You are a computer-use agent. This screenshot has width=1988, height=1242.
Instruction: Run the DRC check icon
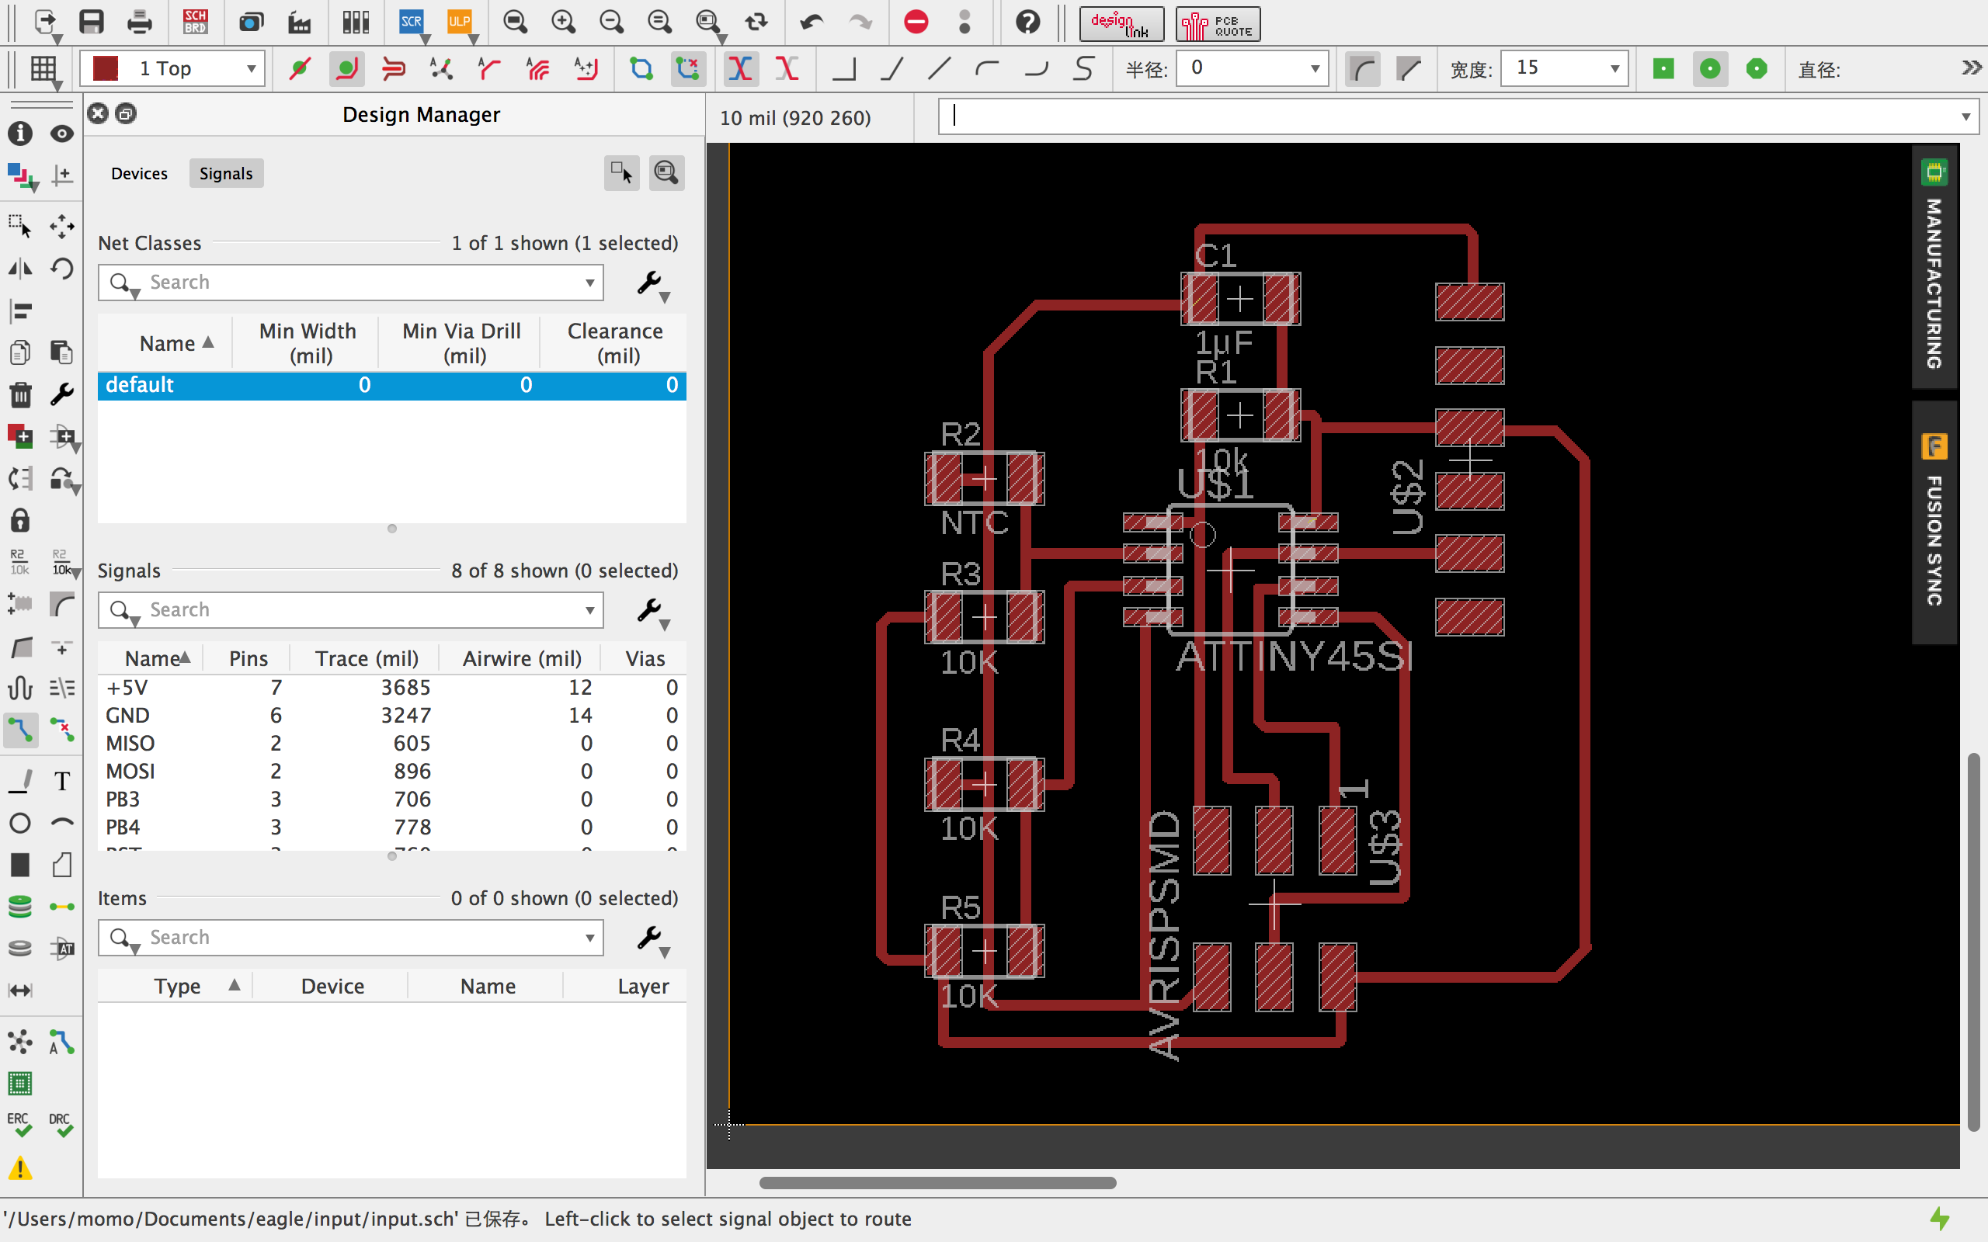(61, 1125)
